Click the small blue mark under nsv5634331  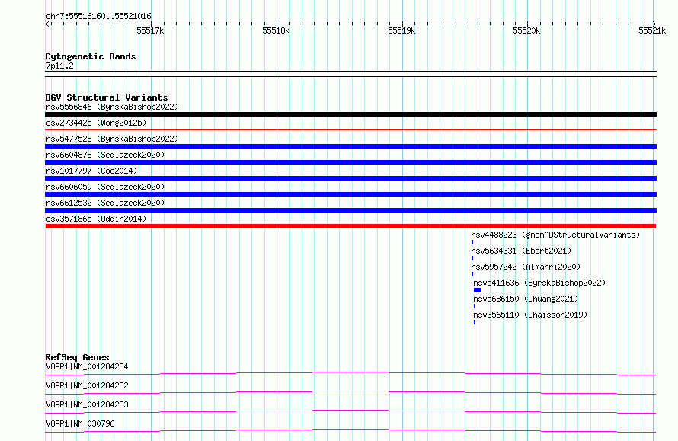472,258
